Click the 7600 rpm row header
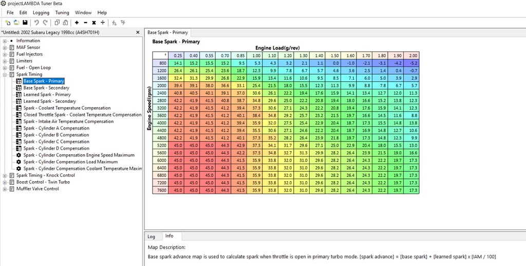This screenshot has height=266, width=526. tap(160, 190)
